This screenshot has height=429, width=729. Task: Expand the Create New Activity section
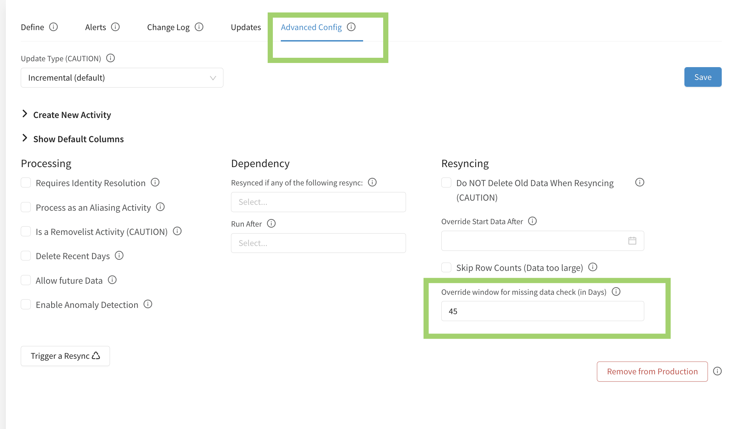point(72,115)
